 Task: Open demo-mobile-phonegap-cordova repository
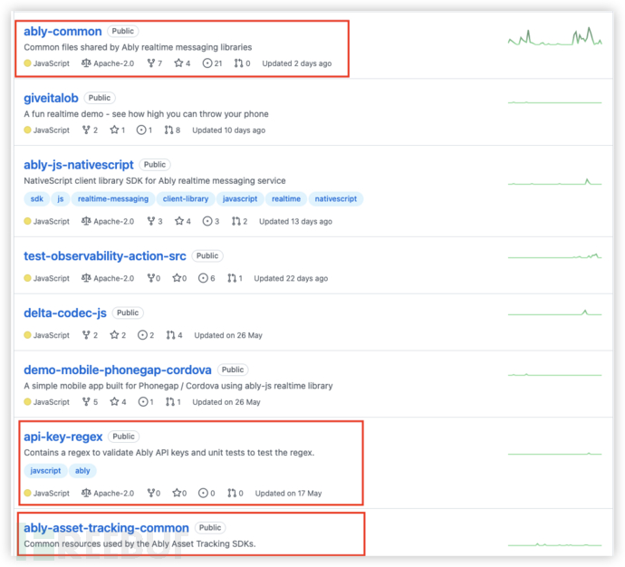118,370
